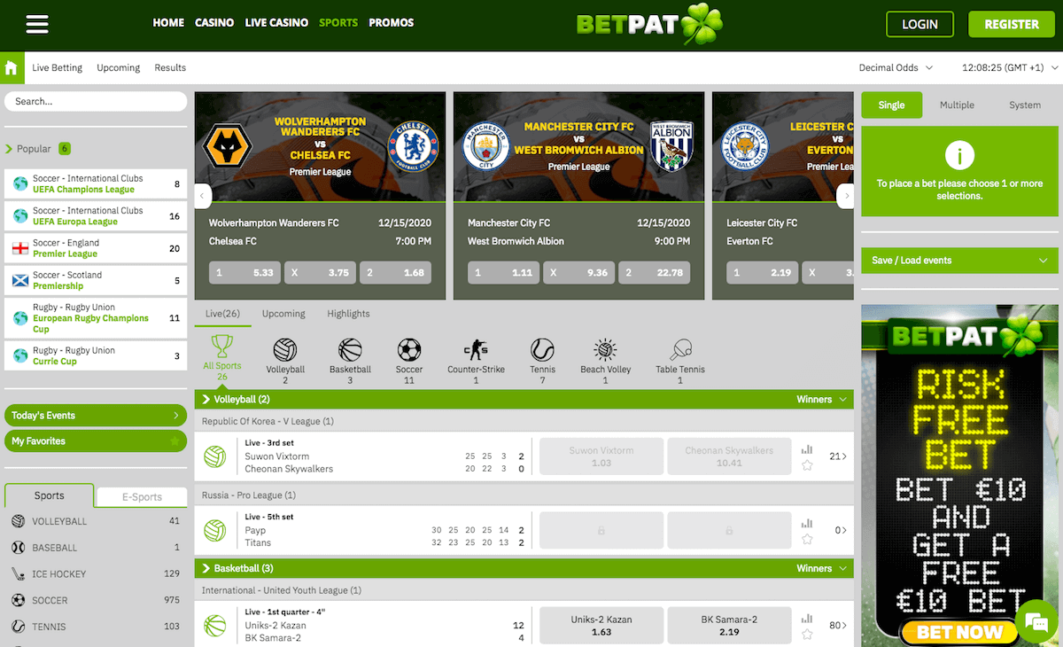Filter live events by Basketball icon
This screenshot has width=1063, height=647.
(350, 350)
